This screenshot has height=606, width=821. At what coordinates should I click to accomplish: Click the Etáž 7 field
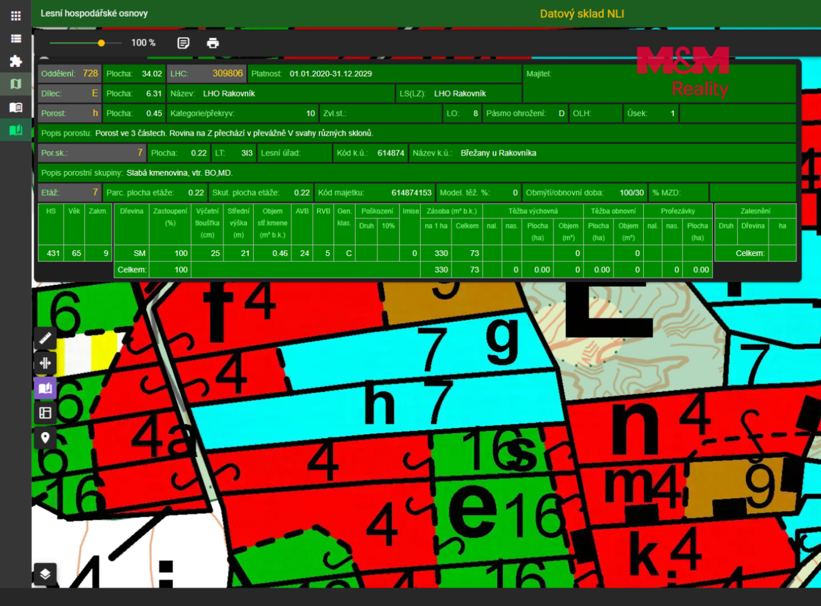tap(70, 192)
